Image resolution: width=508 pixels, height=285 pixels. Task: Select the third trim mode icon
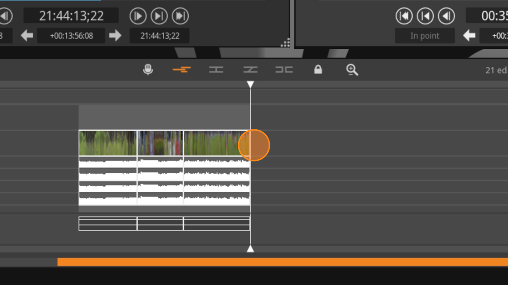click(216, 70)
